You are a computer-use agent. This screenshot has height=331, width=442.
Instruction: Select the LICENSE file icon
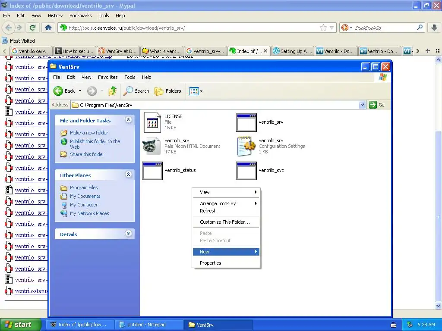pos(152,122)
